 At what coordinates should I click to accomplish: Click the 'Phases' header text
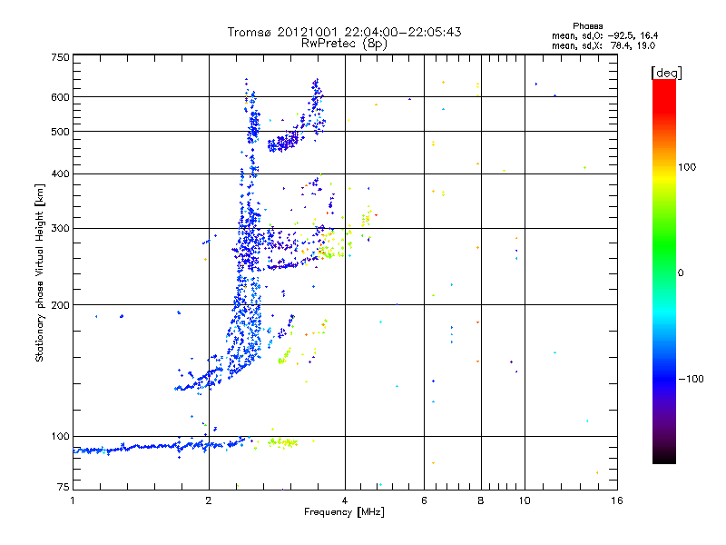point(587,26)
